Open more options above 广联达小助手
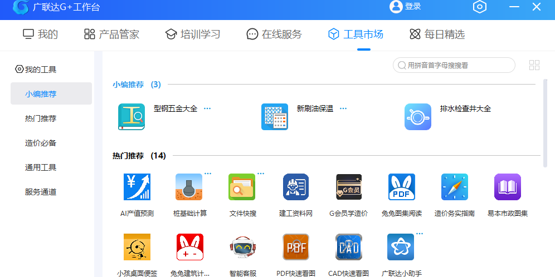555x277 pixels. (420, 234)
